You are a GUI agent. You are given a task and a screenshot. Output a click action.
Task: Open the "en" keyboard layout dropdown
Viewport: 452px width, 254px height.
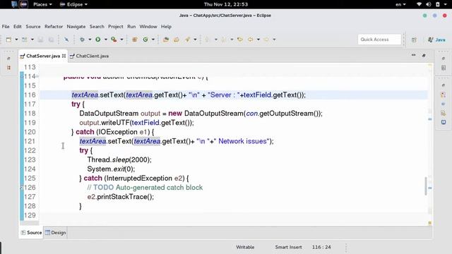click(400, 4)
